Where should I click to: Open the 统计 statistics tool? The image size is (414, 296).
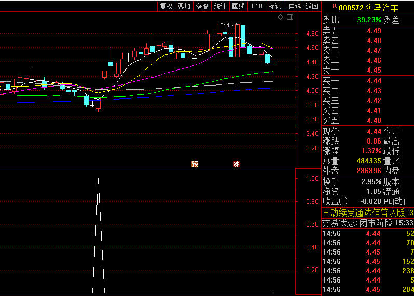(x=220, y=6)
